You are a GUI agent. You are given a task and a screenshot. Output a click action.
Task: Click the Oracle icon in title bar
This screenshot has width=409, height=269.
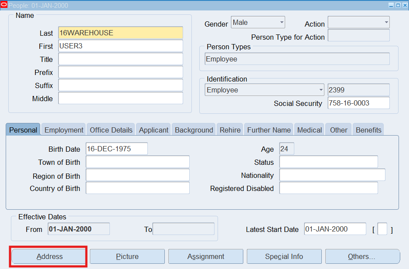click(x=4, y=6)
